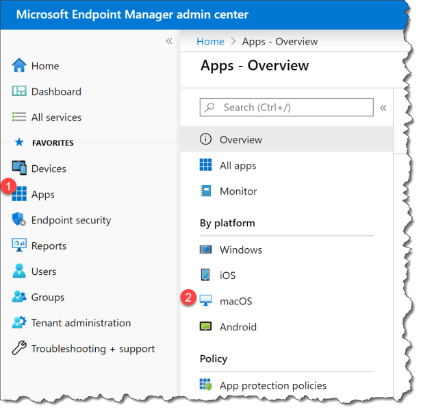421x412 pixels.
Task: Click the Devices icon in favorites
Action: pyautogui.click(x=19, y=168)
